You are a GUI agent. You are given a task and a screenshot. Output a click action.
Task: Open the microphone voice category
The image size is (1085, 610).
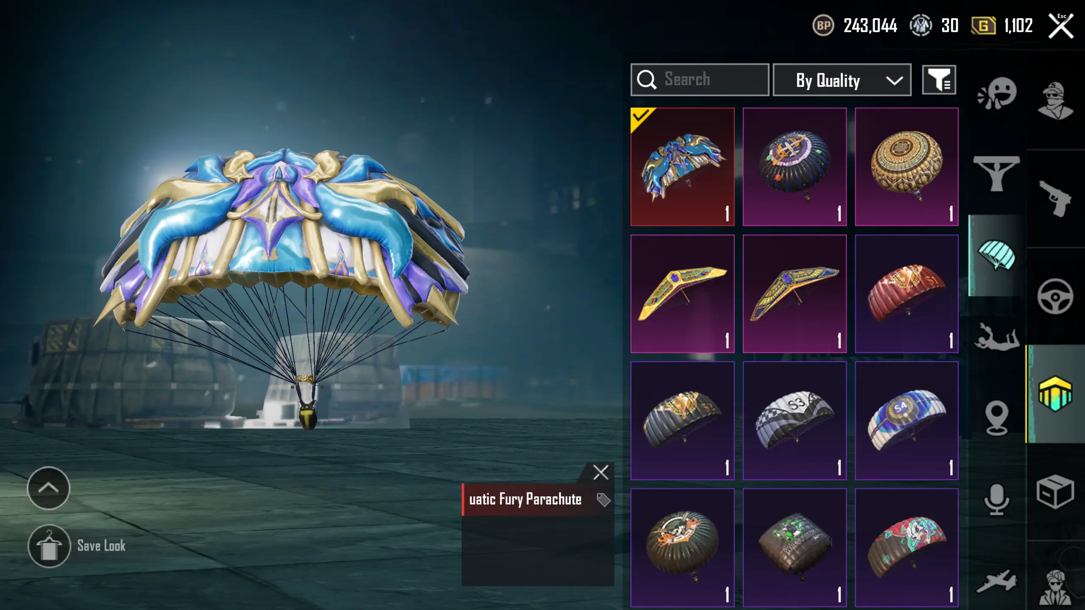point(997,499)
